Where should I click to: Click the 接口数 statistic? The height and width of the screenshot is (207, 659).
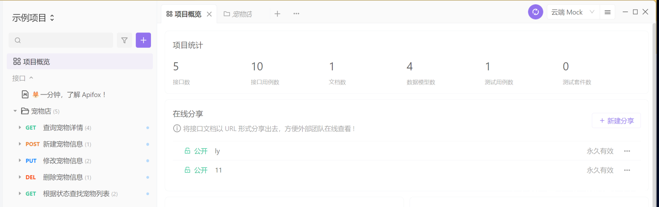181,73
